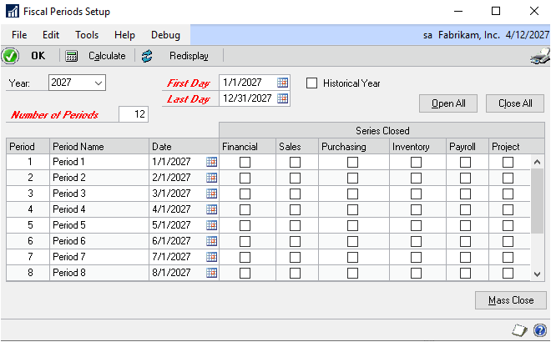Click the OK toolbar button label

pos(38,56)
